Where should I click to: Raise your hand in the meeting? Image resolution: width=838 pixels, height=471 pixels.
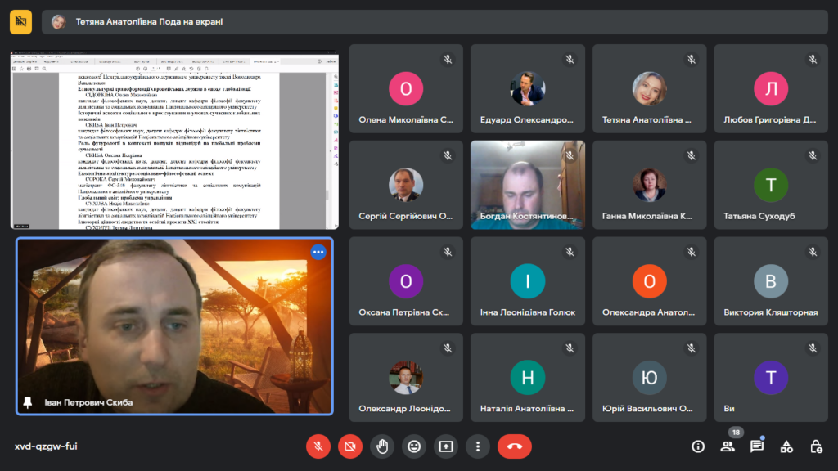coord(382,446)
